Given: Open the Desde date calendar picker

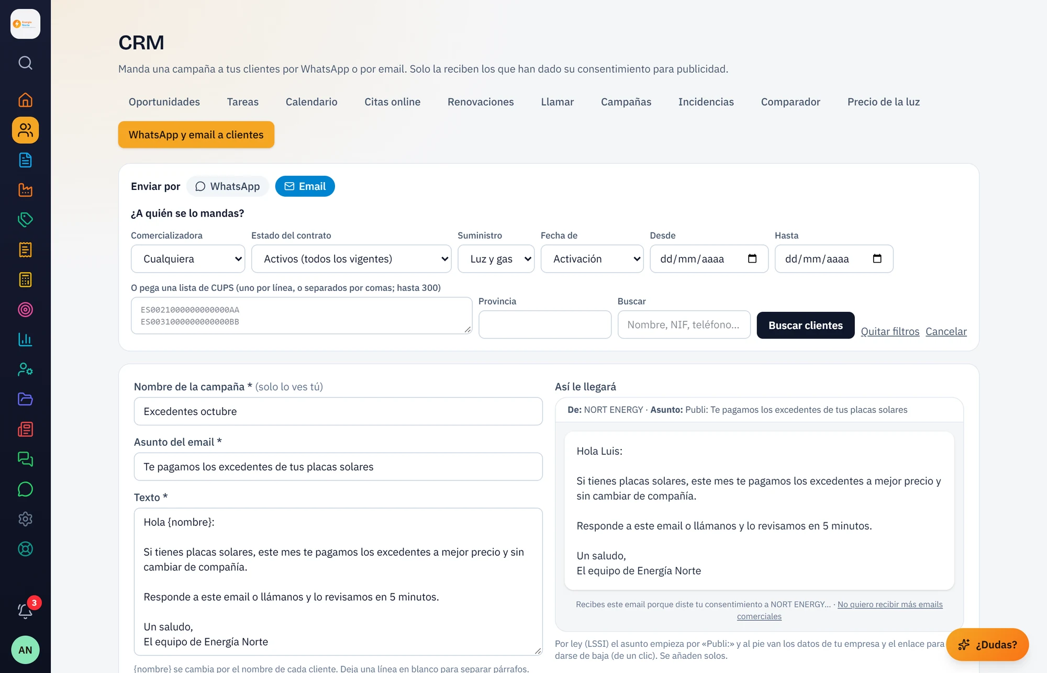Looking at the screenshot, I should (752, 259).
